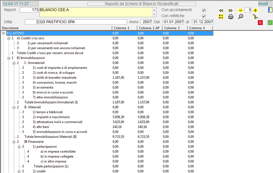The height and width of the screenshot is (173, 273).
Task: Confirm with the green checkmark button
Action: coord(270,23)
